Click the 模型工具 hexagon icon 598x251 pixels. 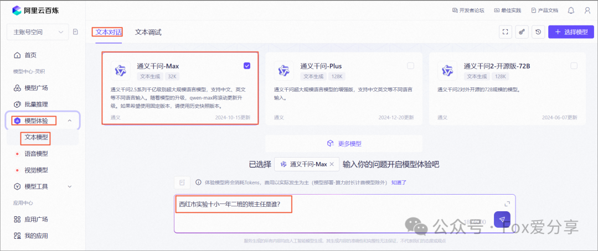tap(17, 187)
